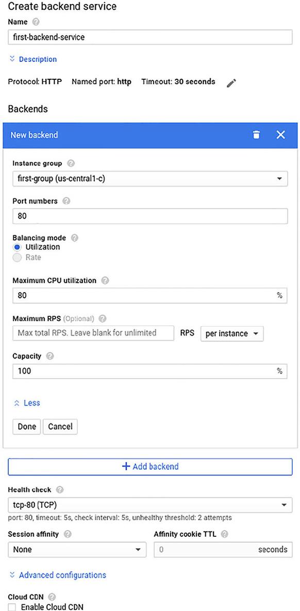Click help icon beside Session affinity
The height and width of the screenshot is (611, 300).
(67, 534)
